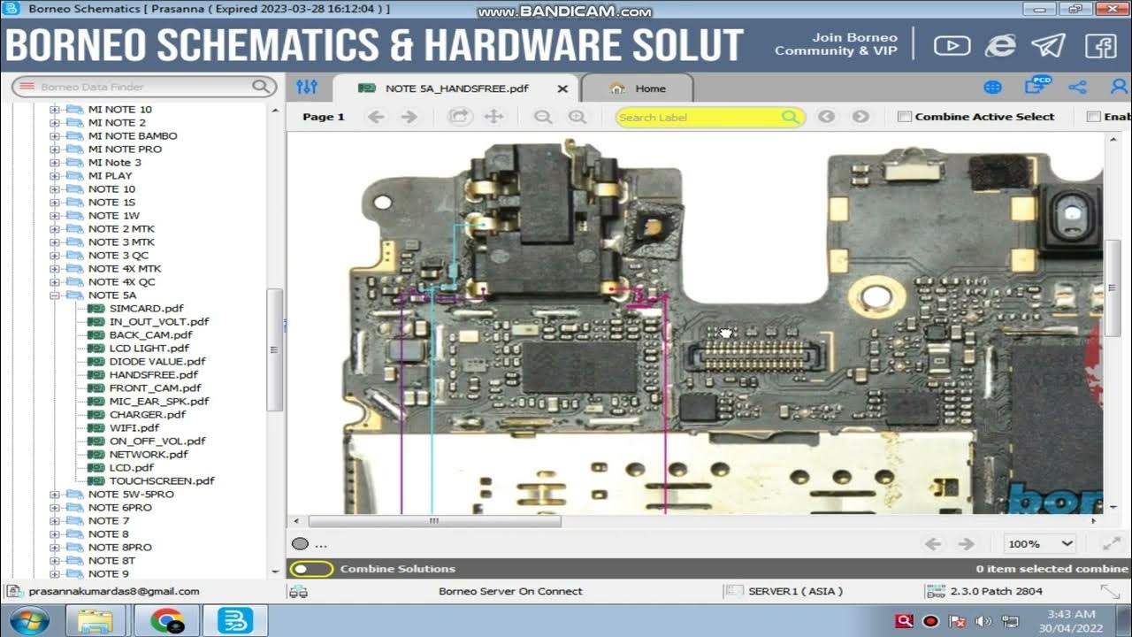The width and height of the screenshot is (1132, 637).
Task: Open Chrome from the taskbar
Action: point(166,621)
